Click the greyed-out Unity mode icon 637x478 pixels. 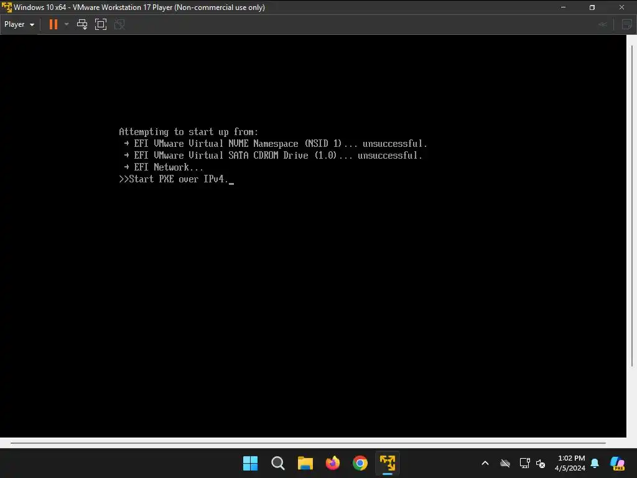pos(119,24)
